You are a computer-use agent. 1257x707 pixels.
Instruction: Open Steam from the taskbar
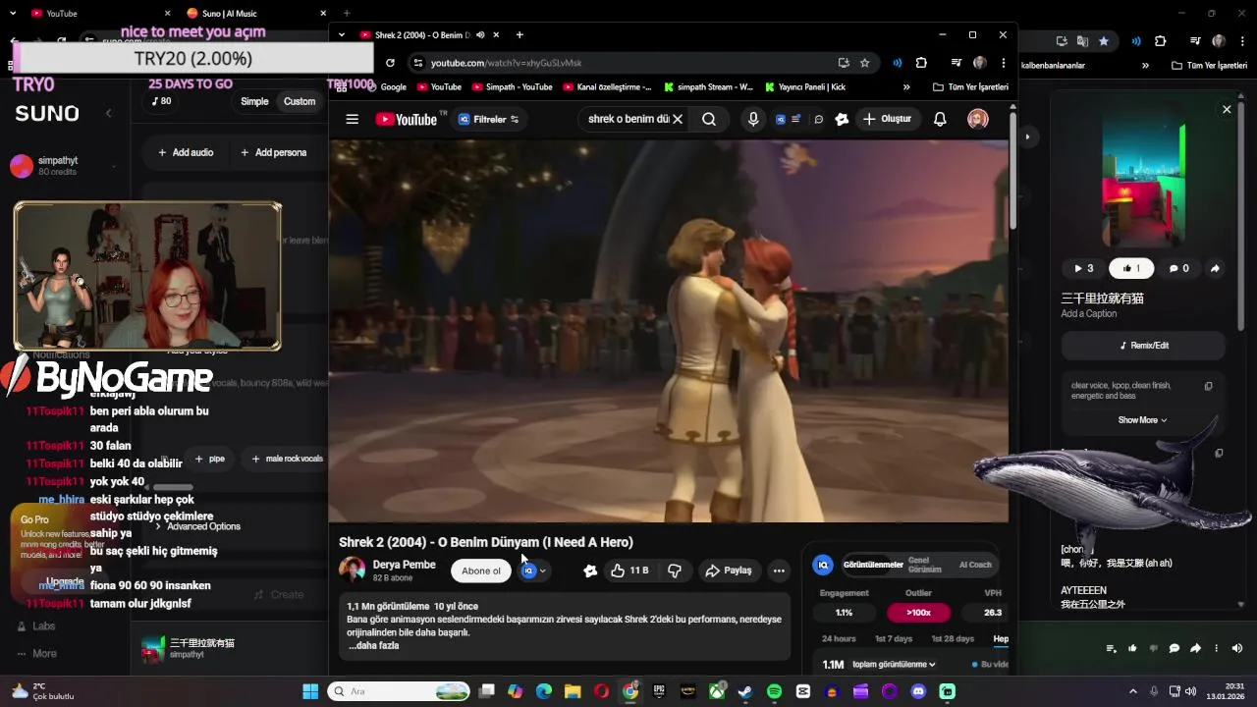coord(745,691)
